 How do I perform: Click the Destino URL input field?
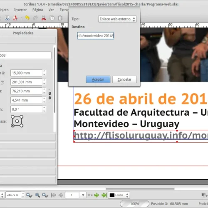[96, 36]
